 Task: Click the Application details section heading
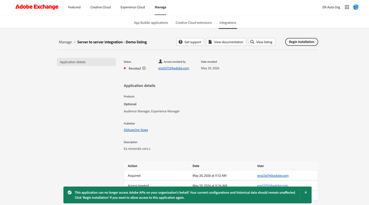[x=140, y=86]
